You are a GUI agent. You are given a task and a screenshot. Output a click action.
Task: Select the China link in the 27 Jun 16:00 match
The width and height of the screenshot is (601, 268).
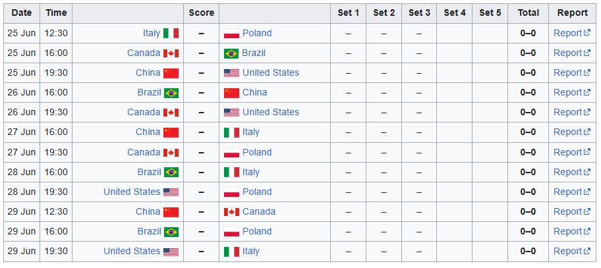tap(148, 132)
